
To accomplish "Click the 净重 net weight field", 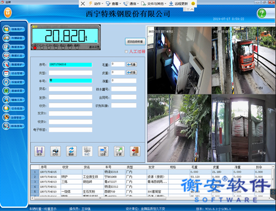I will (x=124, y=81).
